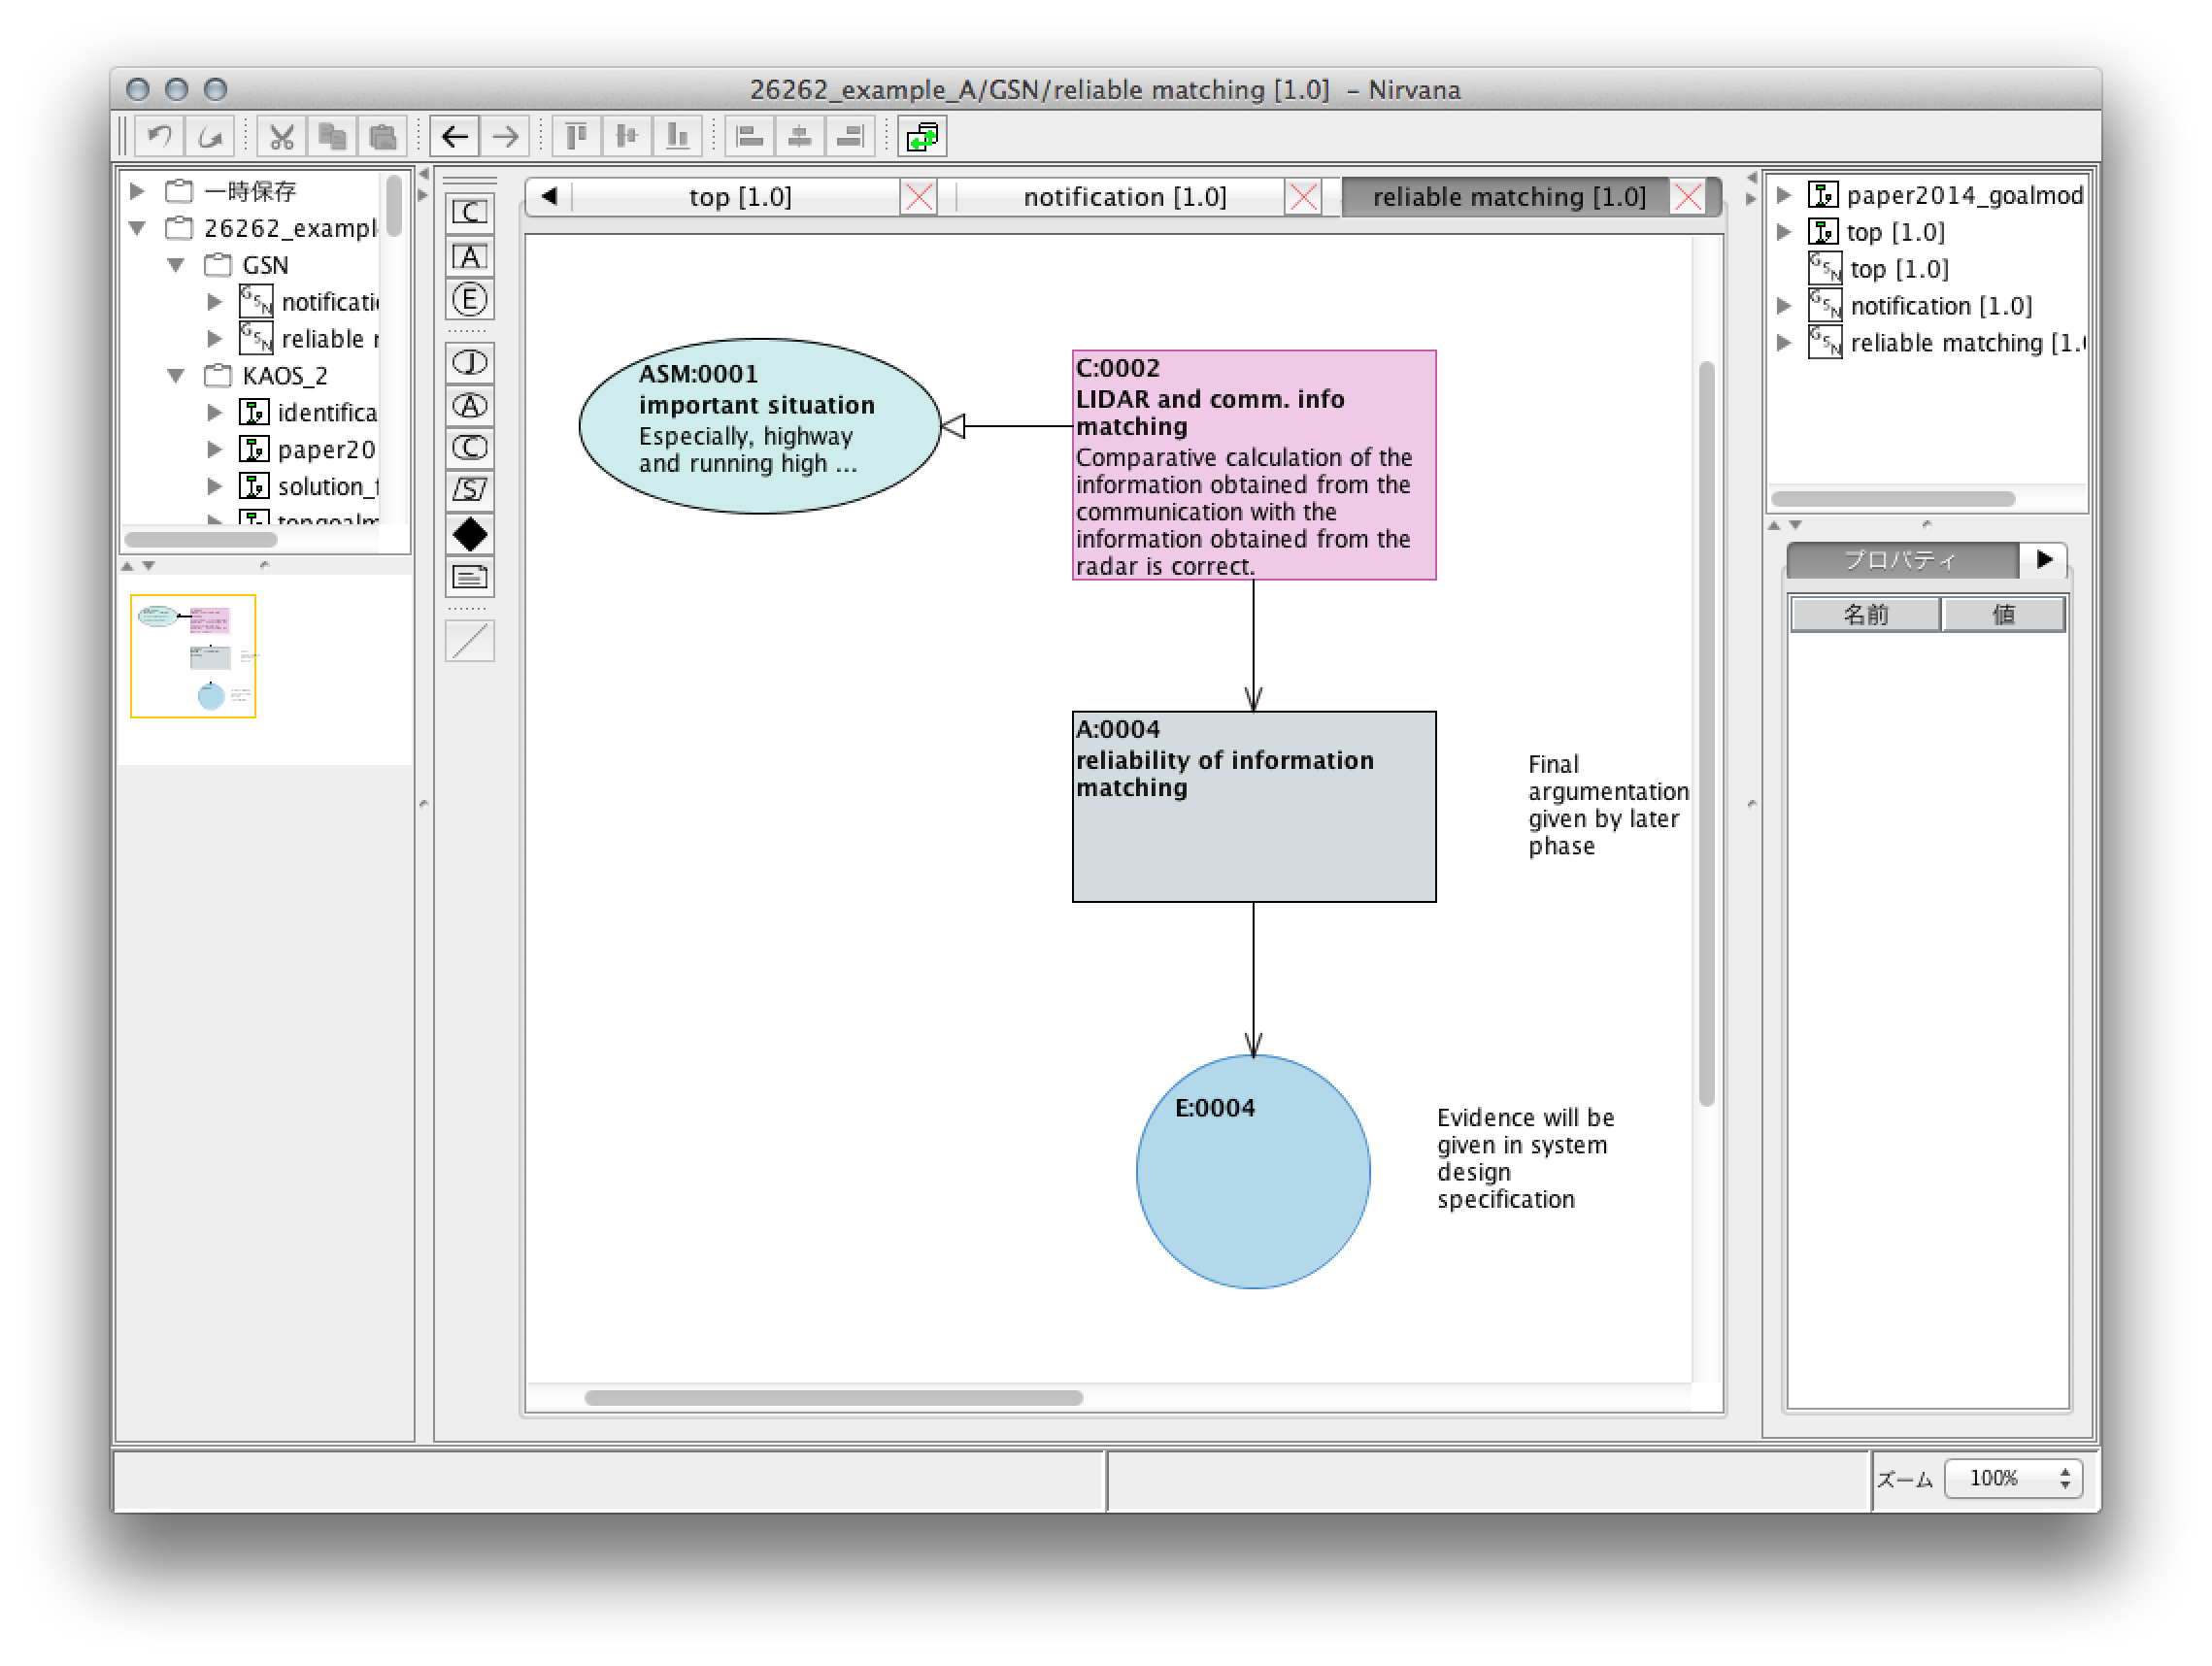This screenshot has width=2212, height=1666.
Task: Select the blue E:0004 evidence circle
Action: click(1253, 1171)
